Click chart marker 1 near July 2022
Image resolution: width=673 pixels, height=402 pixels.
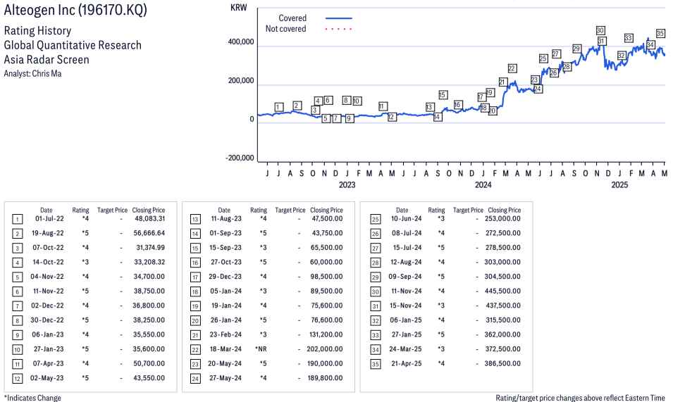pyautogui.click(x=278, y=107)
